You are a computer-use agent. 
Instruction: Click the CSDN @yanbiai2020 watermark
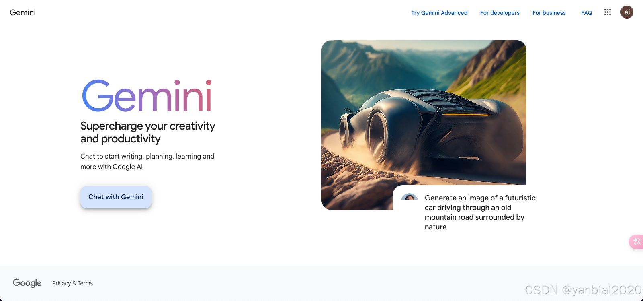click(583, 290)
